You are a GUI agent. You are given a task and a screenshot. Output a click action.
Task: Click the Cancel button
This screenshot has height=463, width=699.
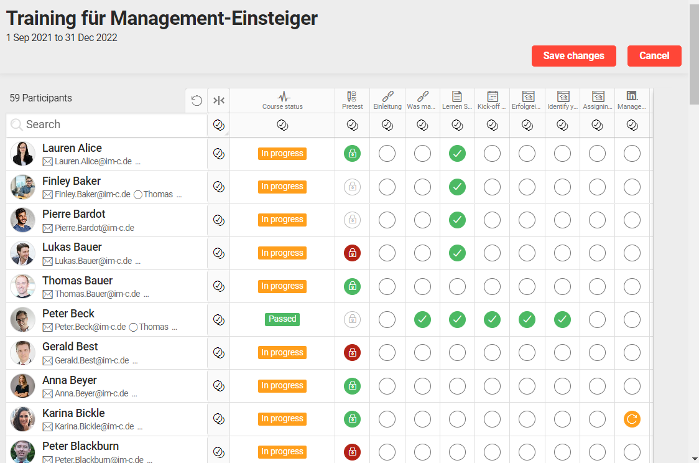coord(654,55)
